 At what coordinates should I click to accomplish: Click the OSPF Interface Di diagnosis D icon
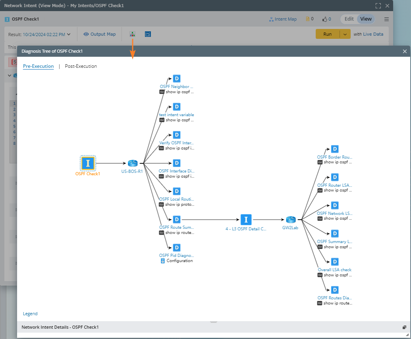coord(177,163)
